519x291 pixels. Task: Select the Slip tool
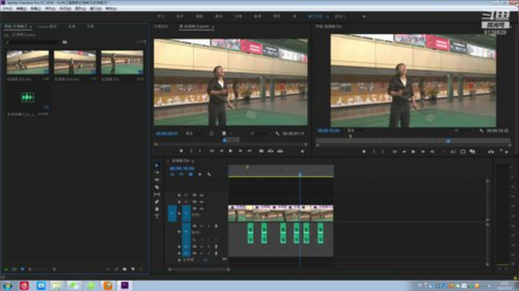[157, 194]
